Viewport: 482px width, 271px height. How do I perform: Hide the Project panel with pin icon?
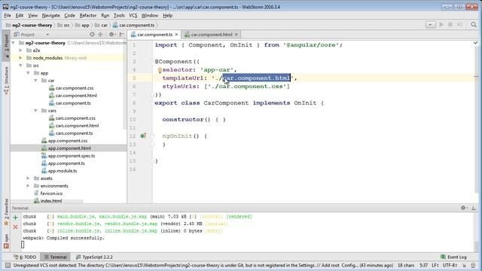122,35
